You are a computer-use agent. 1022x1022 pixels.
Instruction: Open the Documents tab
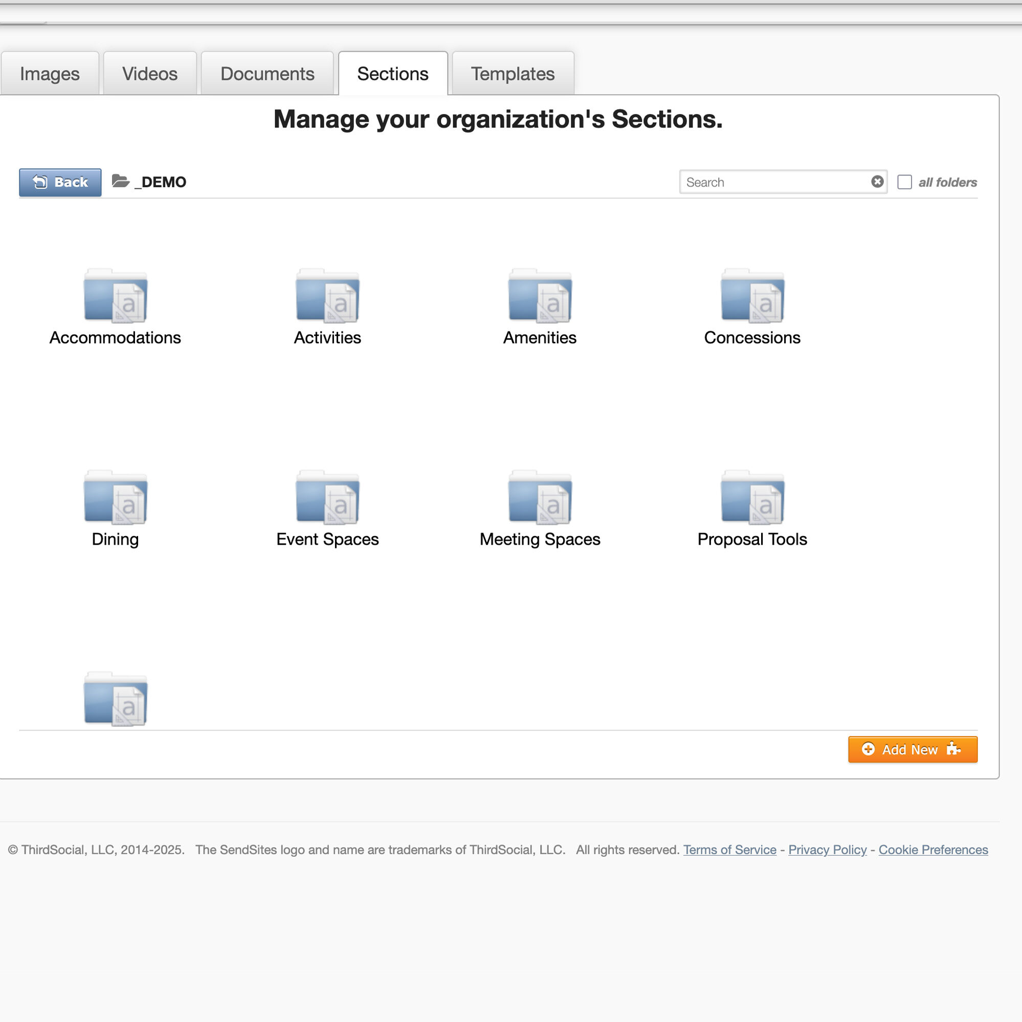pyautogui.click(x=266, y=74)
